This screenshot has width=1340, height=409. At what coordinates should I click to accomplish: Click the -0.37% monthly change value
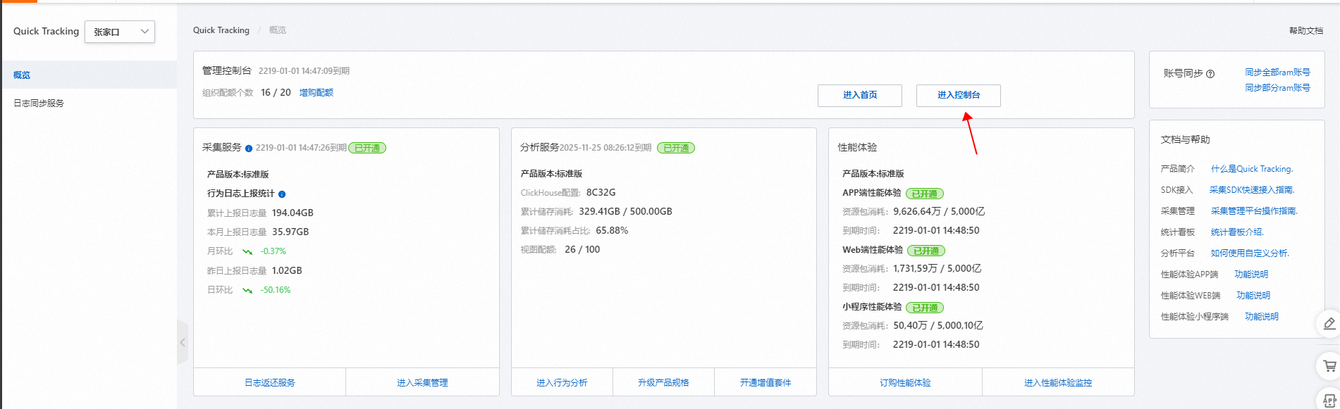point(273,251)
